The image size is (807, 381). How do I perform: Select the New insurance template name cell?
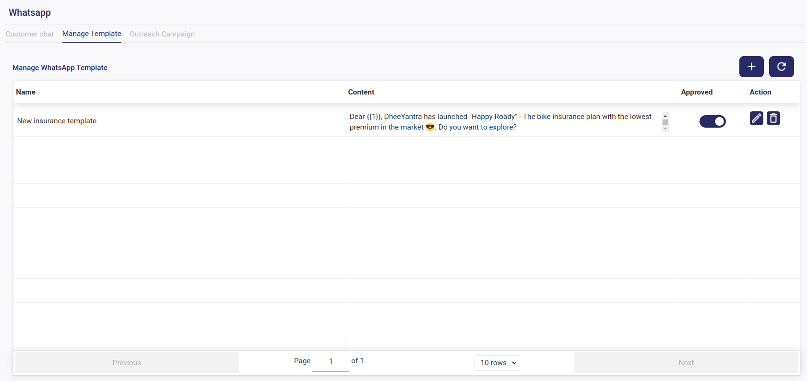pos(57,121)
